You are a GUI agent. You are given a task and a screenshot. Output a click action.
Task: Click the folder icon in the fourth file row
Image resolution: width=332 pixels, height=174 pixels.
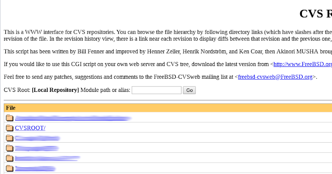[9, 148]
